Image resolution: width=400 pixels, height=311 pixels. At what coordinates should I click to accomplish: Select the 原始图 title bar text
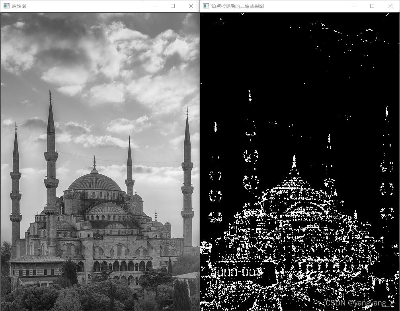click(19, 6)
